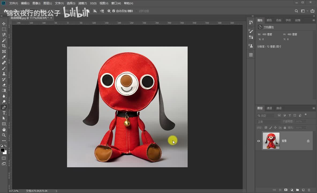
Task: Open the 类型 layer filter dropdown
Action: tap(266, 115)
